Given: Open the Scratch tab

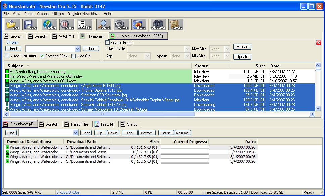Looking at the screenshot, I should point(49,124).
